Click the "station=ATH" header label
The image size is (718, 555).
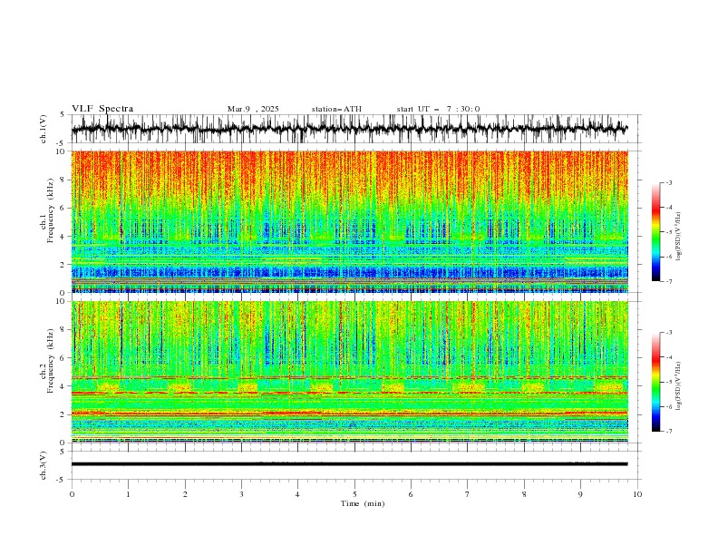336,109
